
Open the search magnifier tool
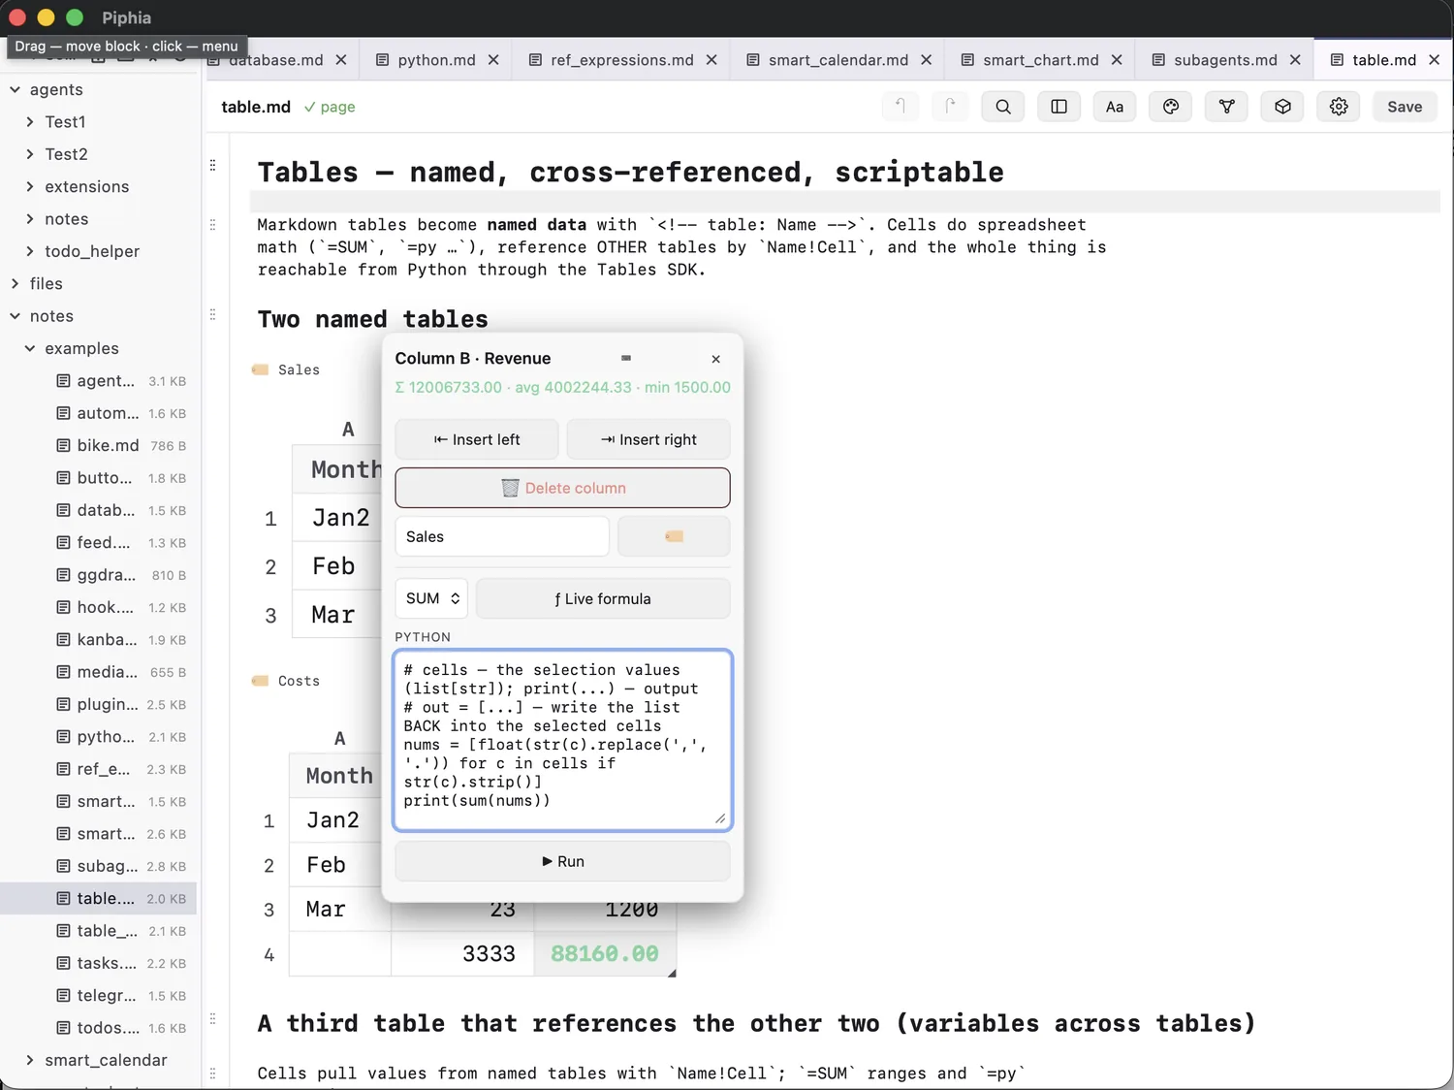1003,107
